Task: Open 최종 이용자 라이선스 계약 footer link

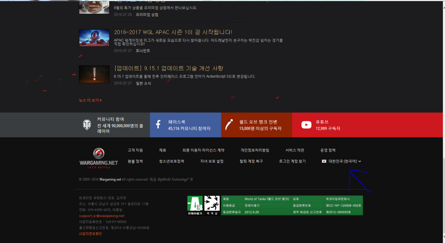Action: tap(203, 150)
